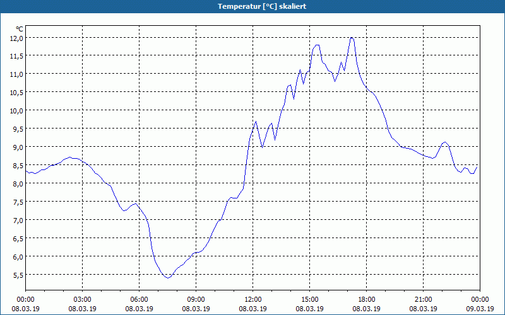The height and width of the screenshot is (315, 505).
Task: Select the 10,0 y-axis label
Action: [17, 112]
